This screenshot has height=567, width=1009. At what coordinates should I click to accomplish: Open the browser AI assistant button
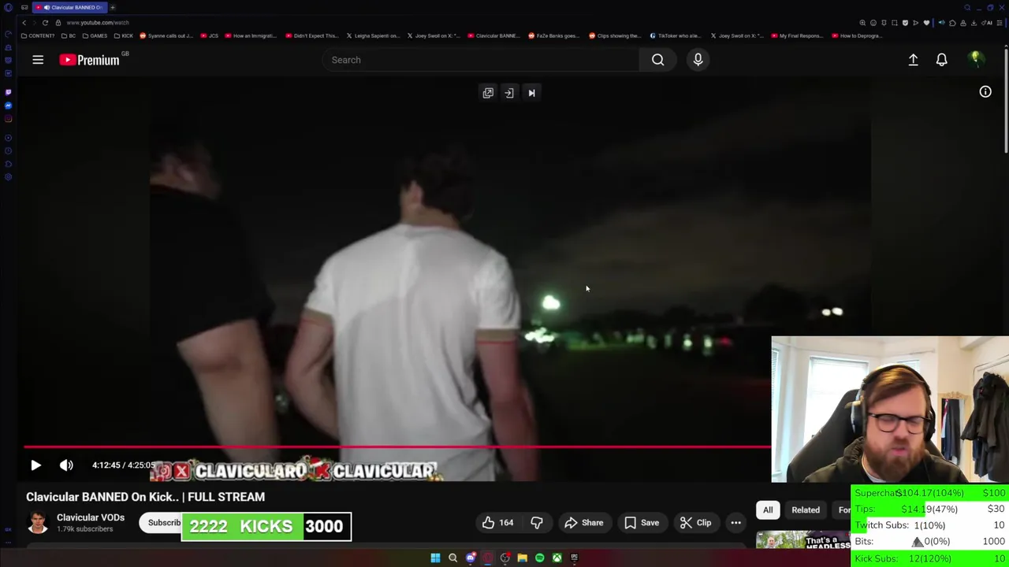point(986,23)
